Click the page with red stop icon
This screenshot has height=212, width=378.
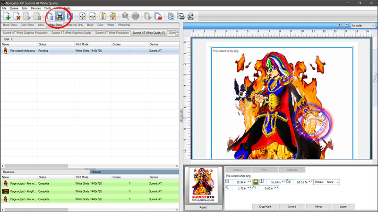(158, 16)
